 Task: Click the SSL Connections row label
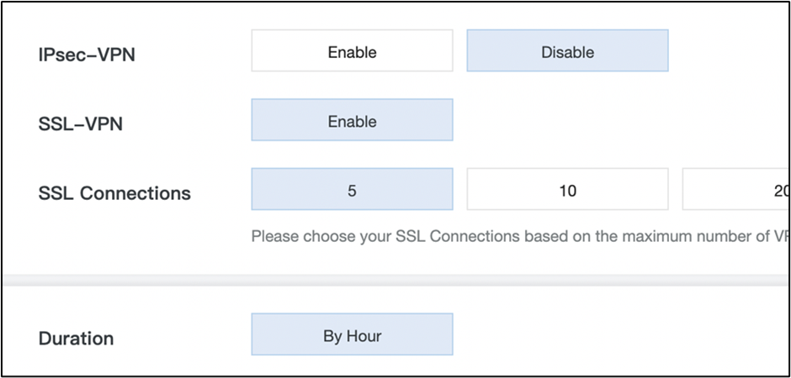point(114,193)
